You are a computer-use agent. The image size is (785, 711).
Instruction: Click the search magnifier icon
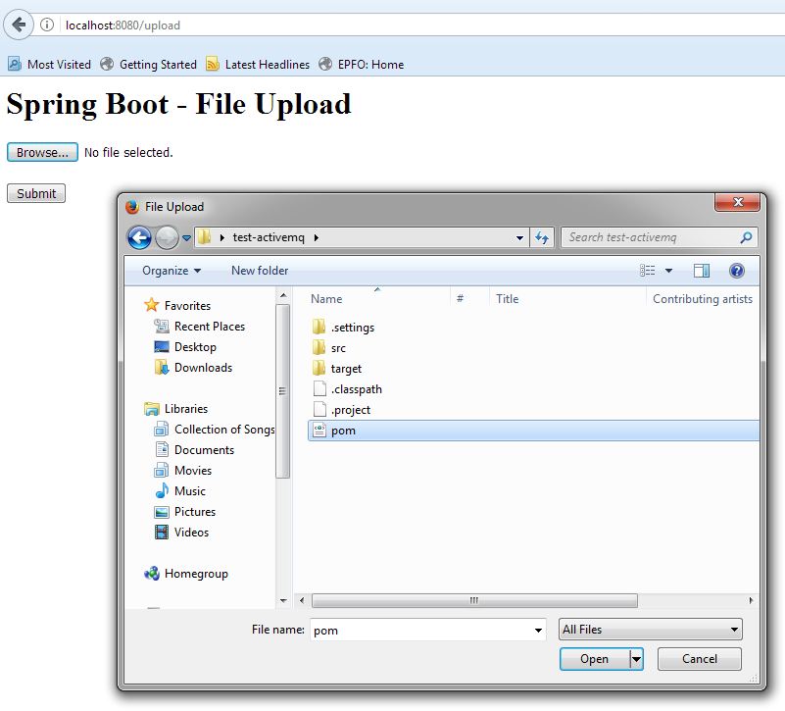746,237
